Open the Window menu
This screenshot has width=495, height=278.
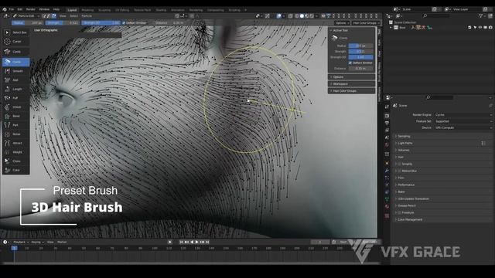point(44,9)
